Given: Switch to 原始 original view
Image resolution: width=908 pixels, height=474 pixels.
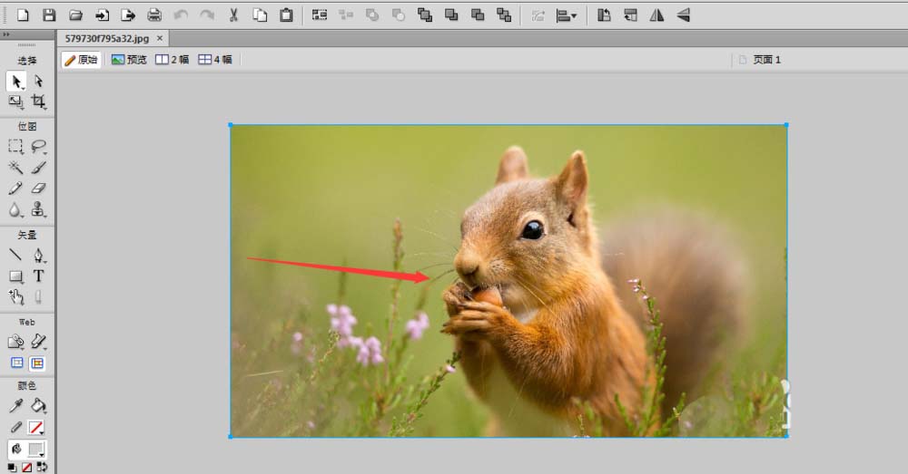Looking at the screenshot, I should coord(81,60).
